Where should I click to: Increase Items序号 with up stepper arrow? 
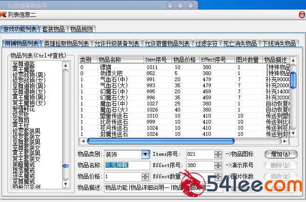[218, 153]
